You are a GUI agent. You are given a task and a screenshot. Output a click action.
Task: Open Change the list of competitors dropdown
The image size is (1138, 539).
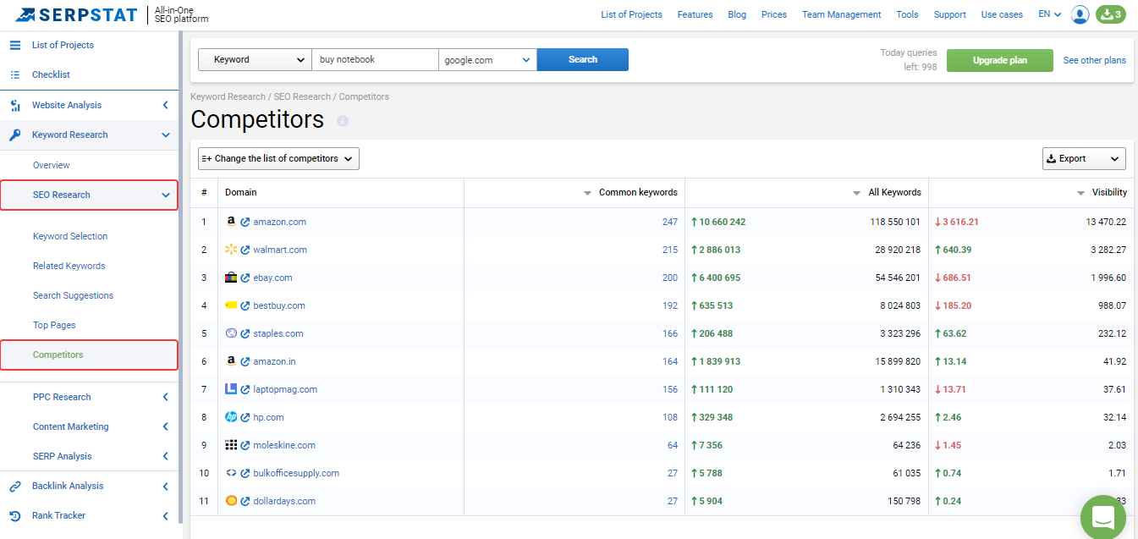278,158
